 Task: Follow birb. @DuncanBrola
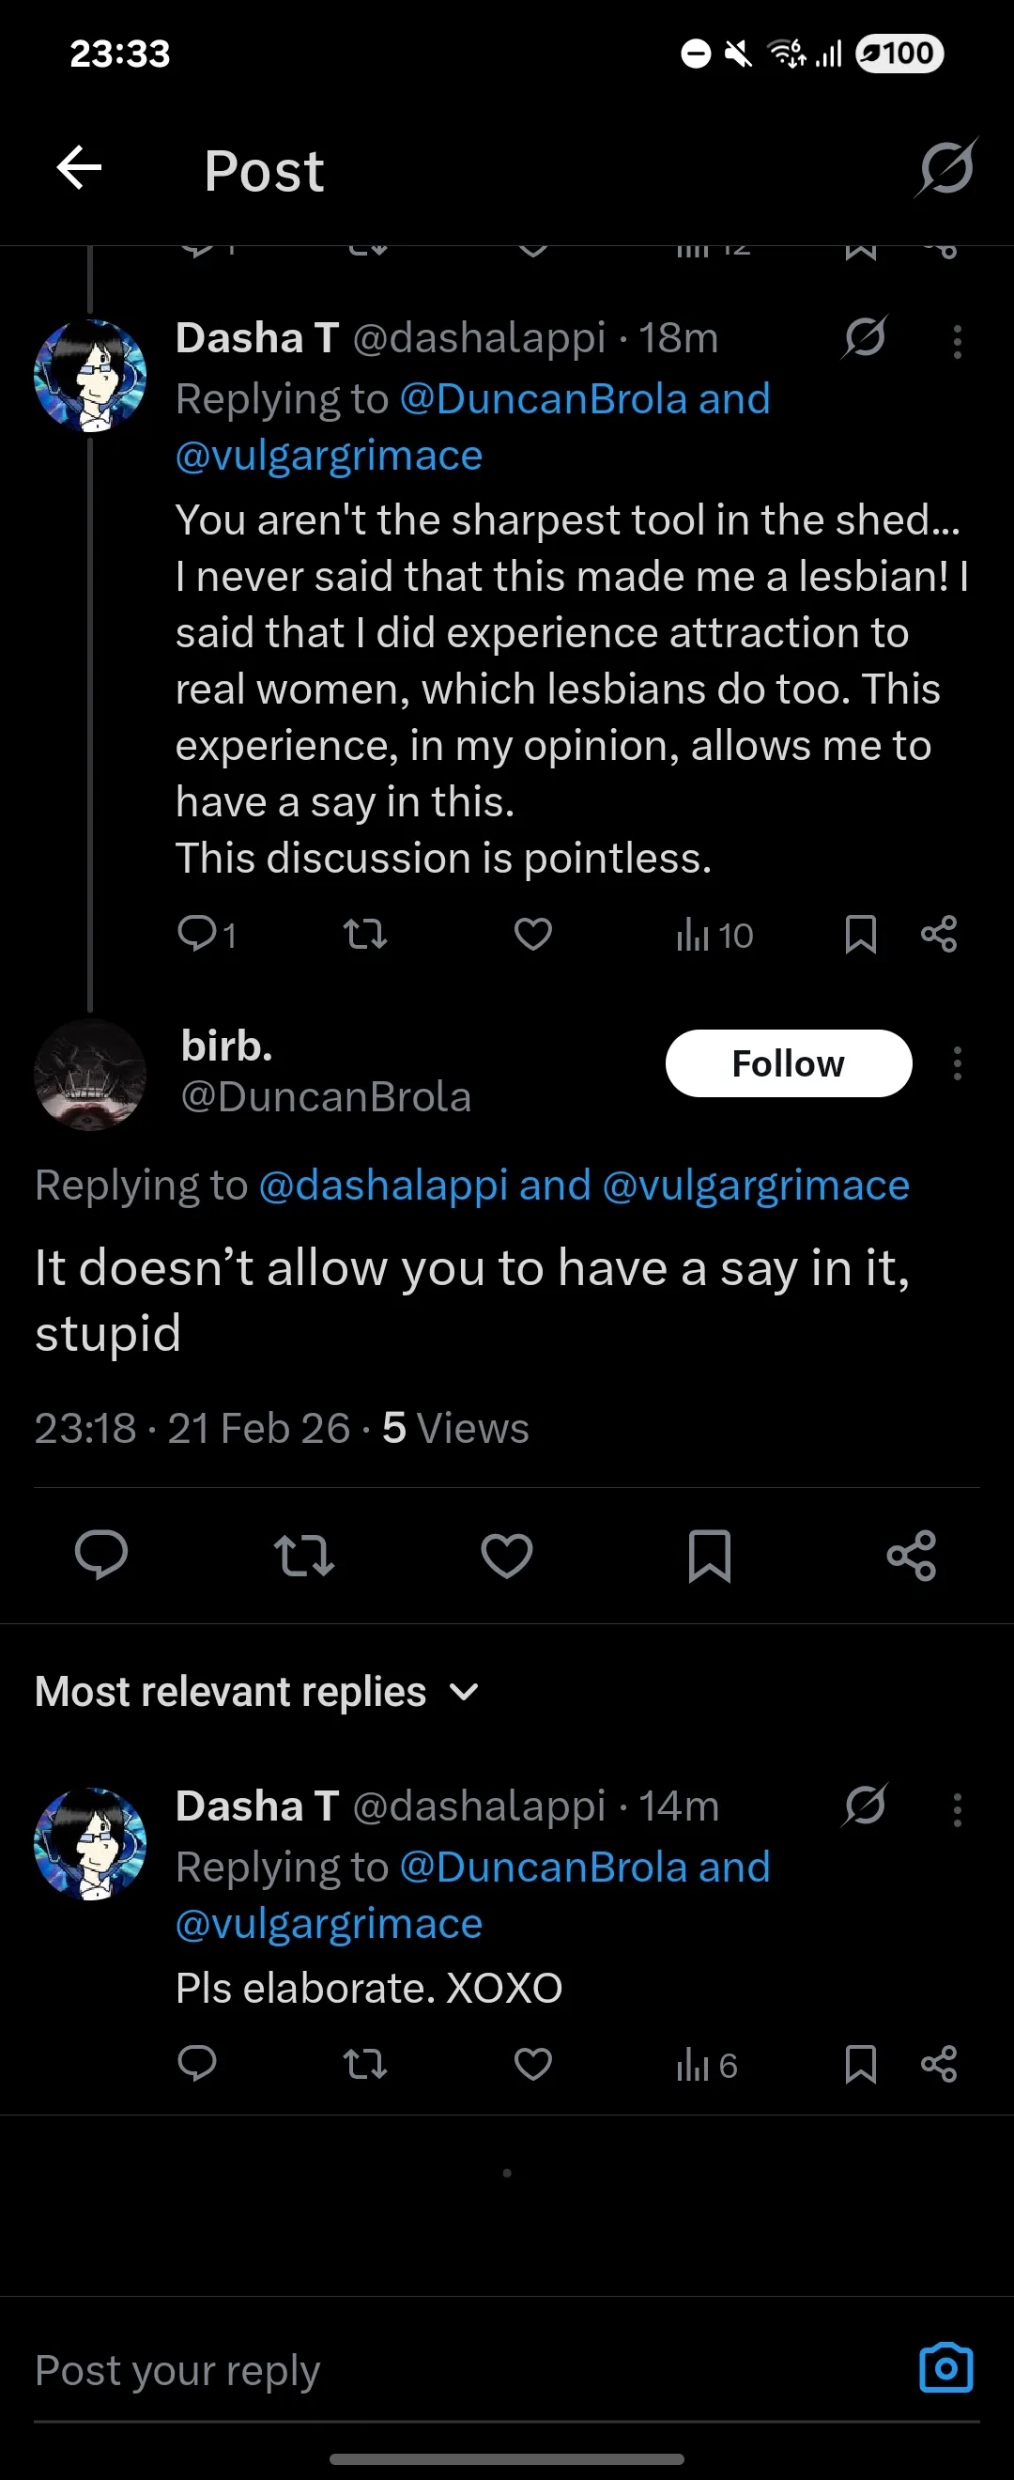(788, 1062)
